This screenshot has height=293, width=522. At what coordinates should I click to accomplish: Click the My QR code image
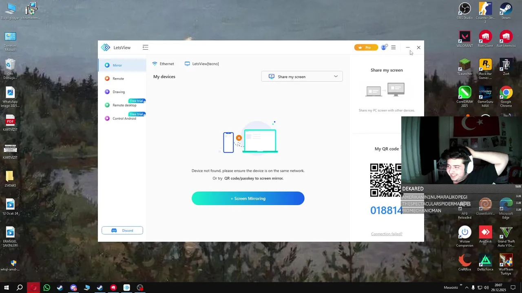[x=386, y=180]
